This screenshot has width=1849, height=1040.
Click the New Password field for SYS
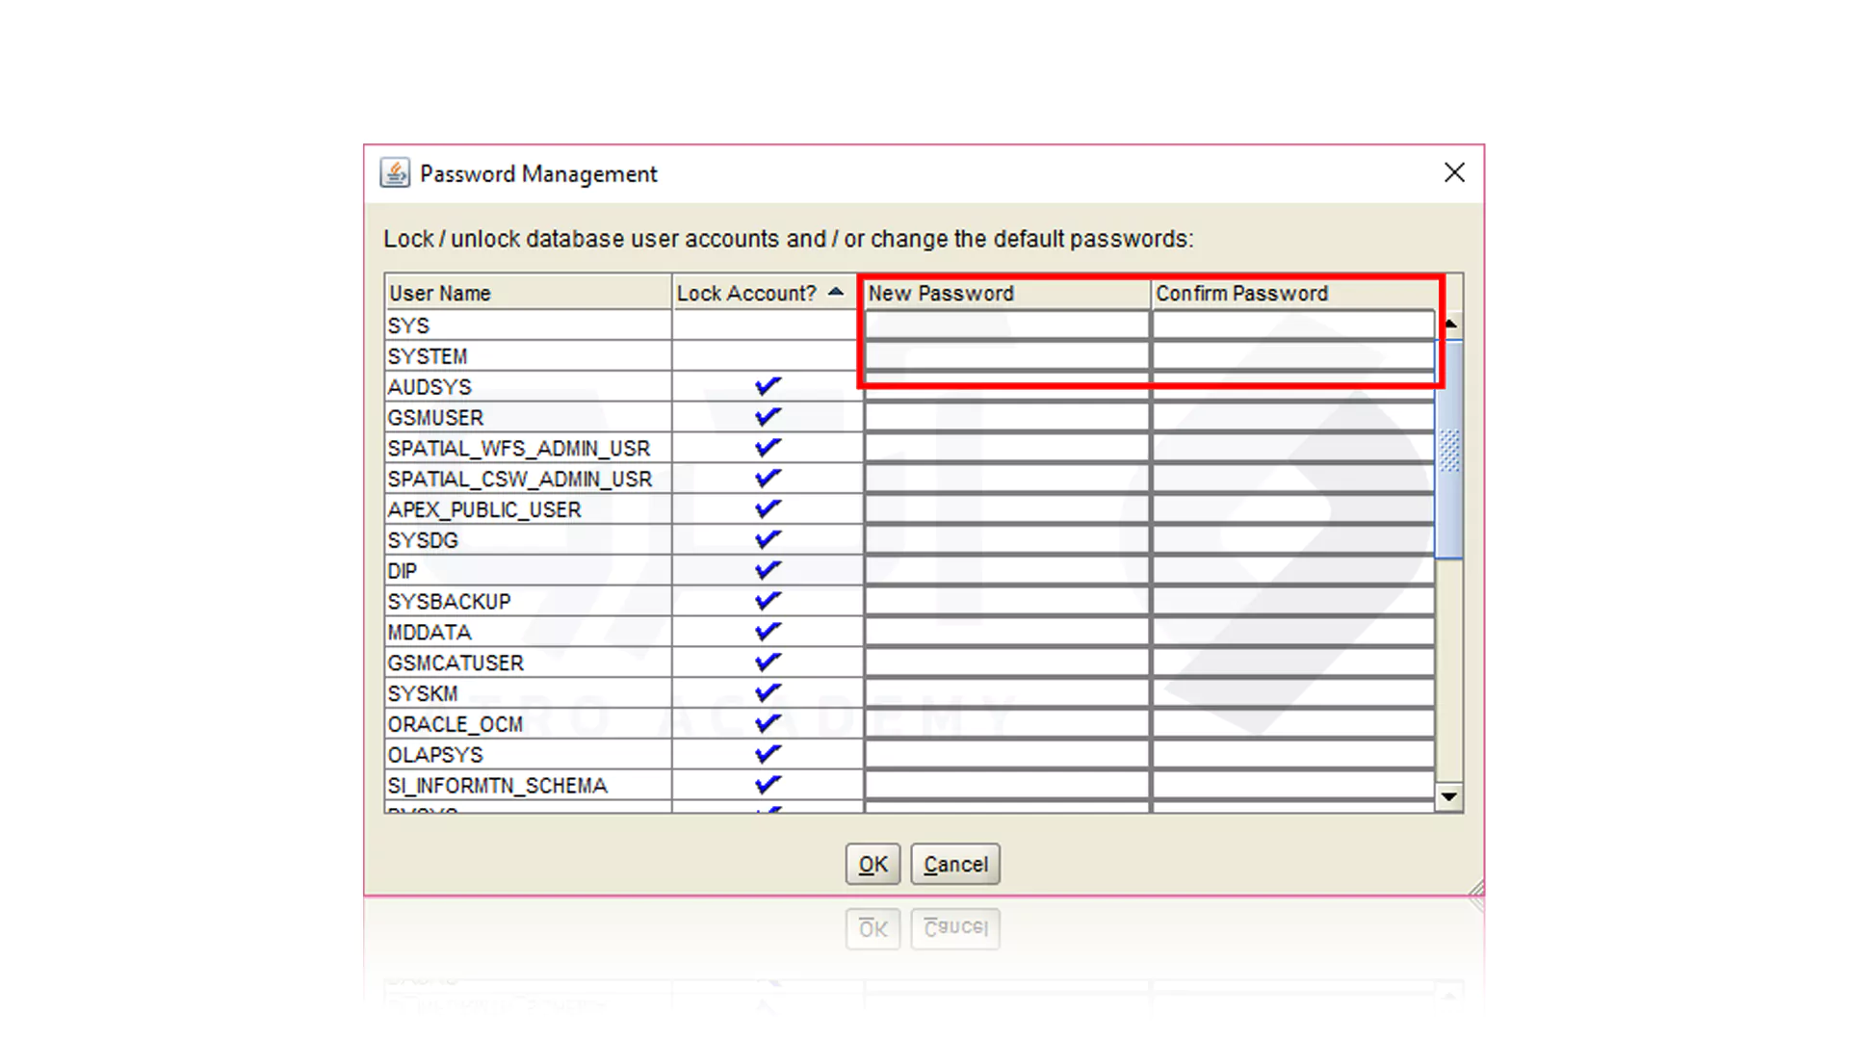point(1004,325)
